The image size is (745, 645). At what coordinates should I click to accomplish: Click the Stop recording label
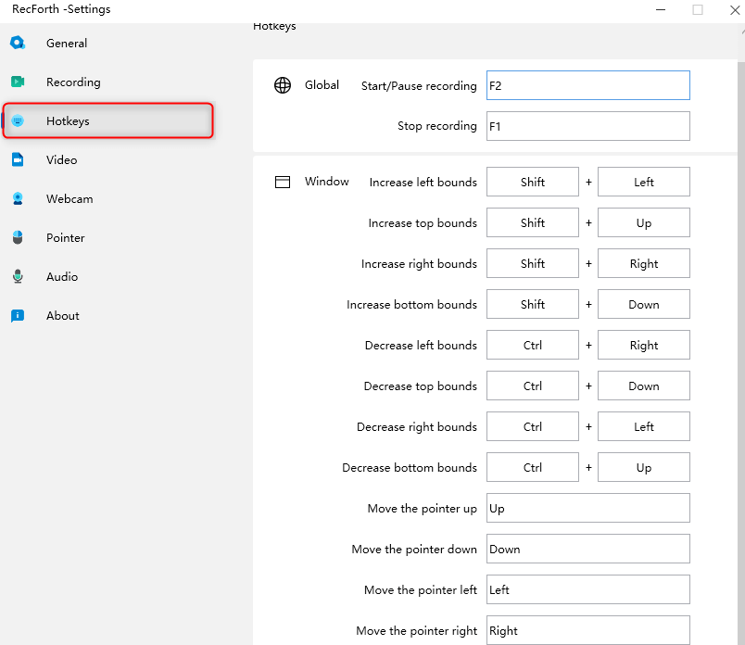(437, 126)
